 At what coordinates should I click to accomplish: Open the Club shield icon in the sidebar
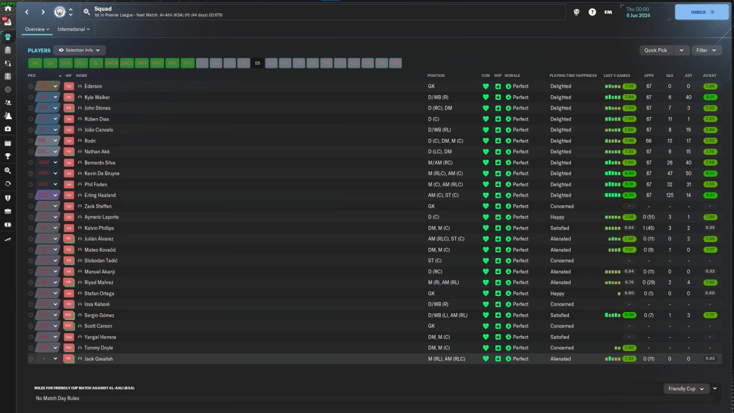click(8, 198)
